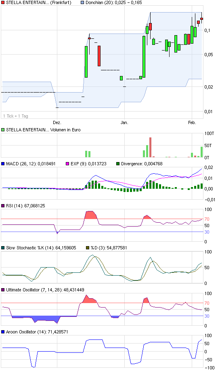Click the olive %D (3) legend swatch
This screenshot has width=220, height=371.
[88, 248]
